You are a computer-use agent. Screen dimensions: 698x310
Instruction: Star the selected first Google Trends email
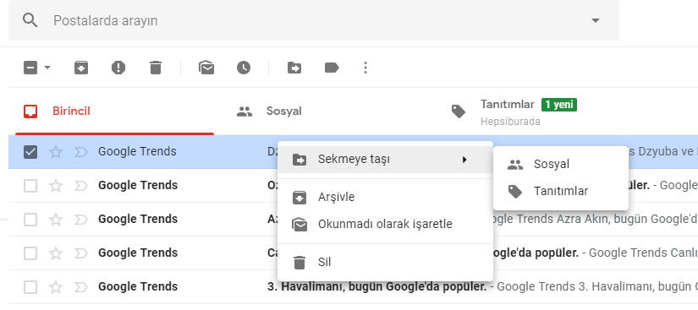56,152
